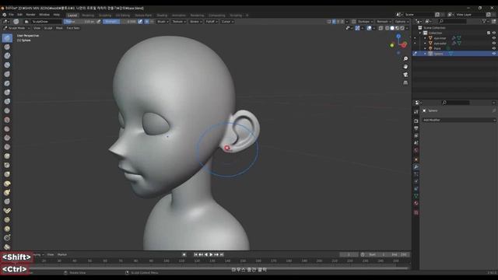Viewport: 498px width, 280px height.
Task: Enable auto keying record button
Action: [184, 254]
